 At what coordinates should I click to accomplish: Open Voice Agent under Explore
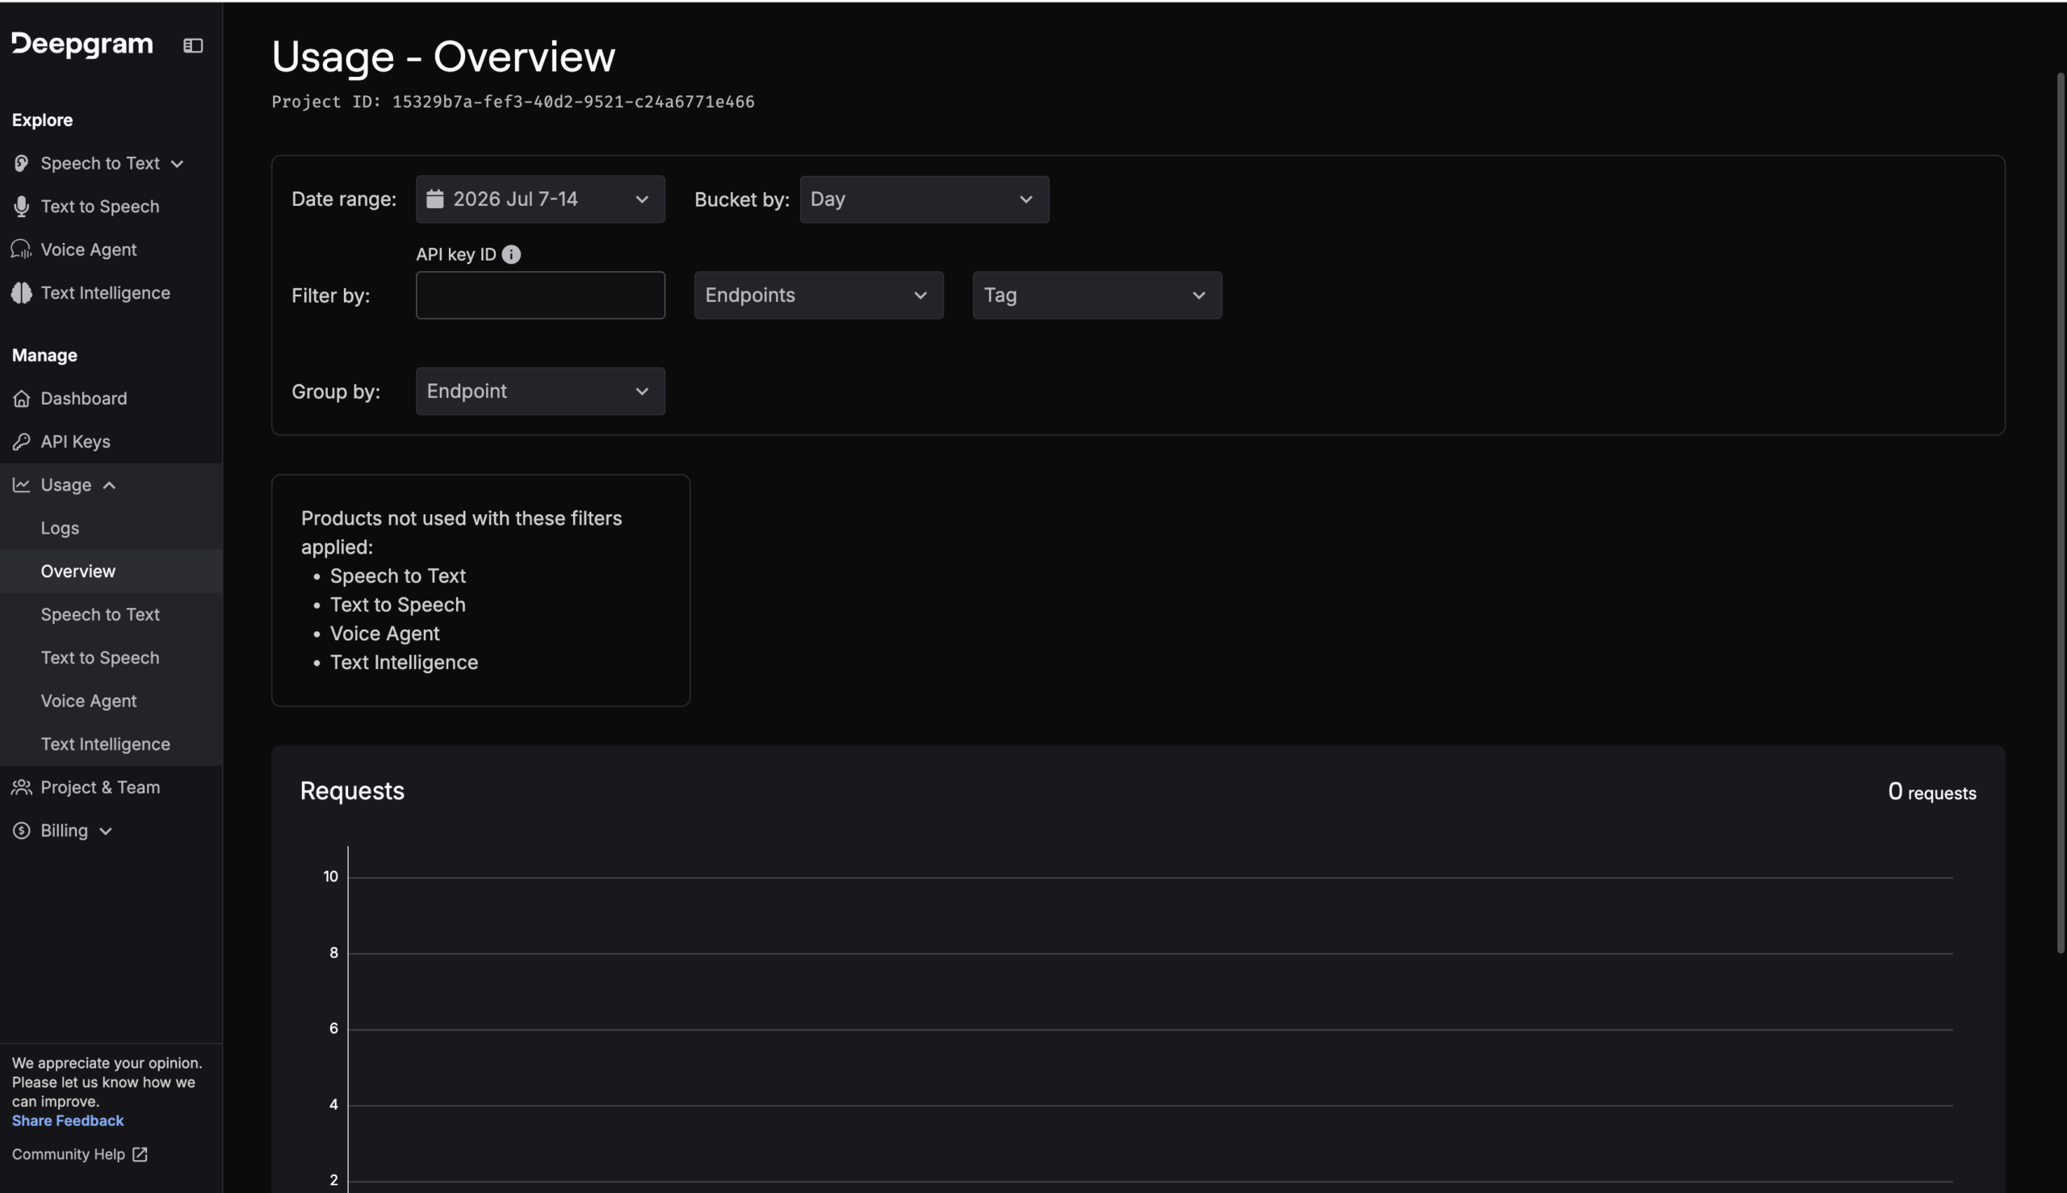[89, 250]
